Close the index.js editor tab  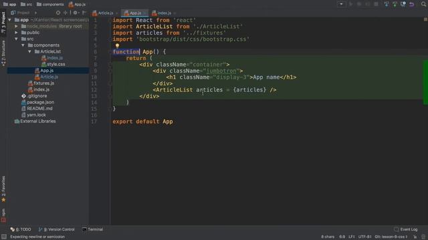(x=175, y=13)
